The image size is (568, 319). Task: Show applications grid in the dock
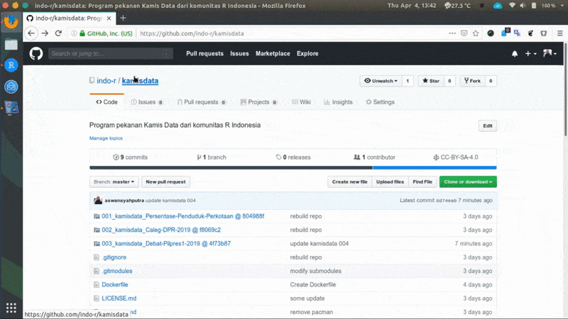(11, 308)
